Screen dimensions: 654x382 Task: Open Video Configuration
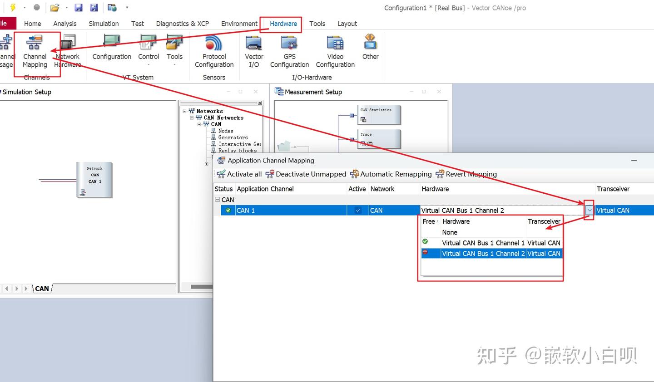tap(335, 51)
